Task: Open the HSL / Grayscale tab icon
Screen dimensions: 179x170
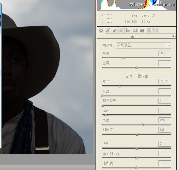Action: 122,30
